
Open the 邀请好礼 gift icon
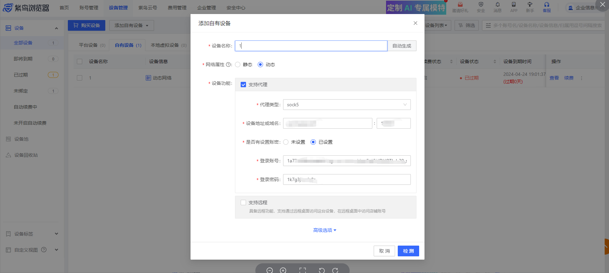coord(460,5)
